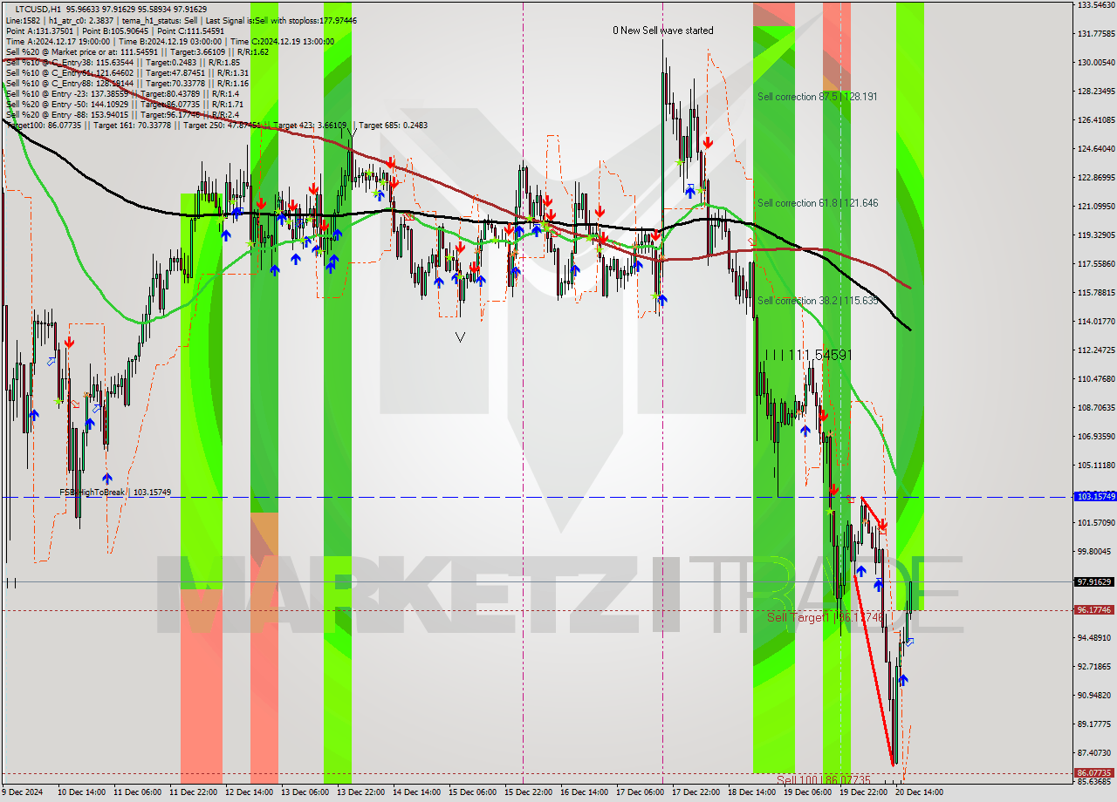This screenshot has height=802, width=1117.
Task: Click the current price tag 97.91629 on axis
Action: pyautogui.click(x=1094, y=581)
